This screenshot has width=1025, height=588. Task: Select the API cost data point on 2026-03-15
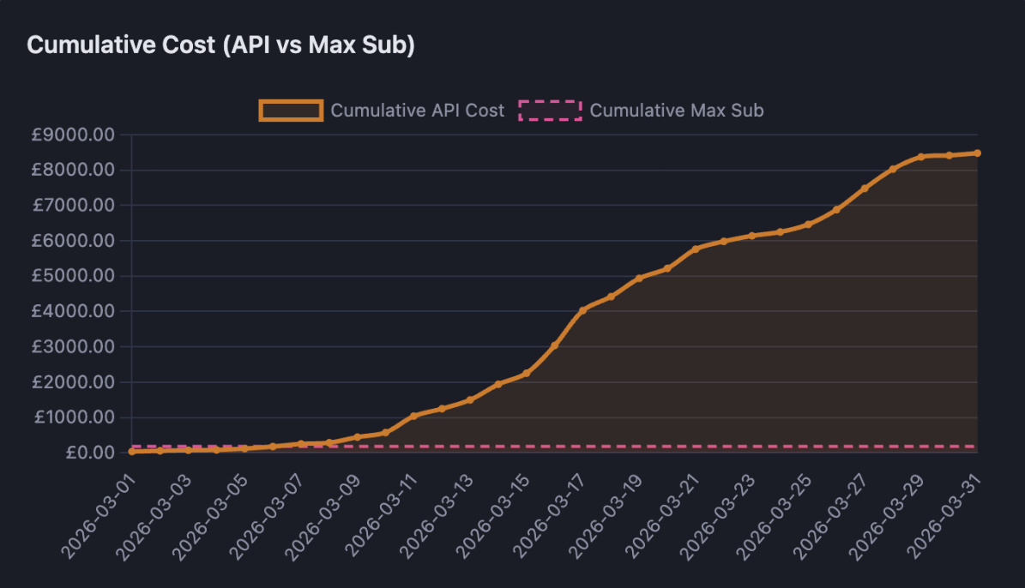coord(527,373)
